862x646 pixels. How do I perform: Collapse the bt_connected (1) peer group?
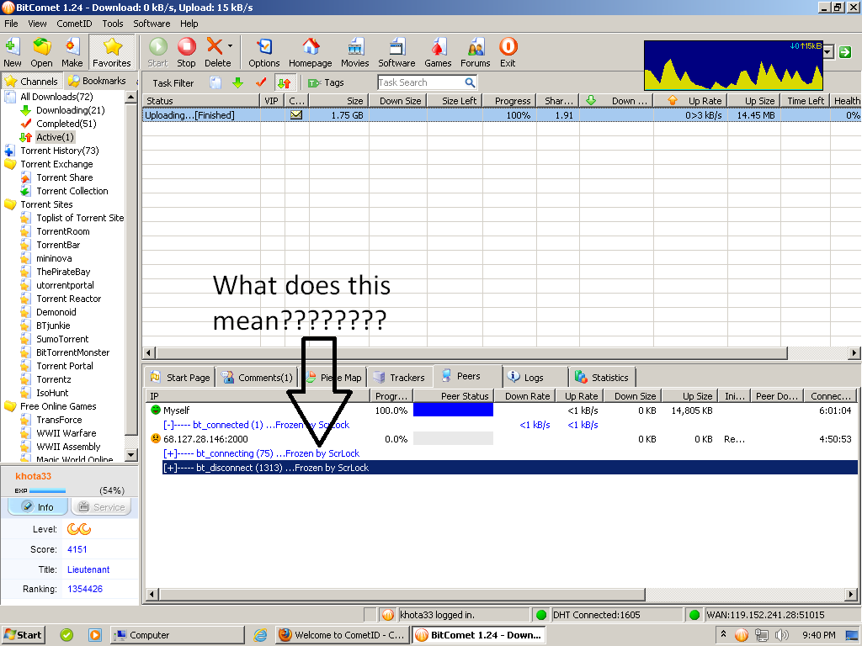pos(168,425)
